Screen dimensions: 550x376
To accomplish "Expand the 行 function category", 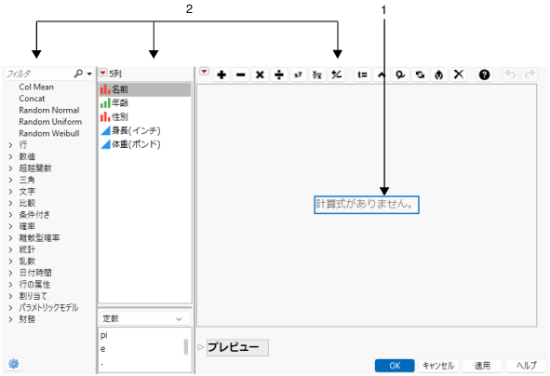I will click(10, 145).
